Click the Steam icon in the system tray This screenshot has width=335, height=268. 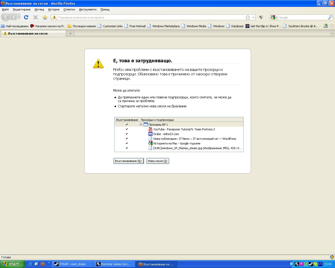coord(311,264)
